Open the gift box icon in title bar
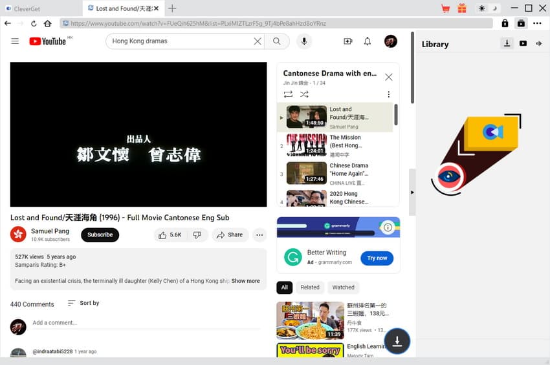Viewport: 550px width, 365px height. pyautogui.click(x=462, y=8)
